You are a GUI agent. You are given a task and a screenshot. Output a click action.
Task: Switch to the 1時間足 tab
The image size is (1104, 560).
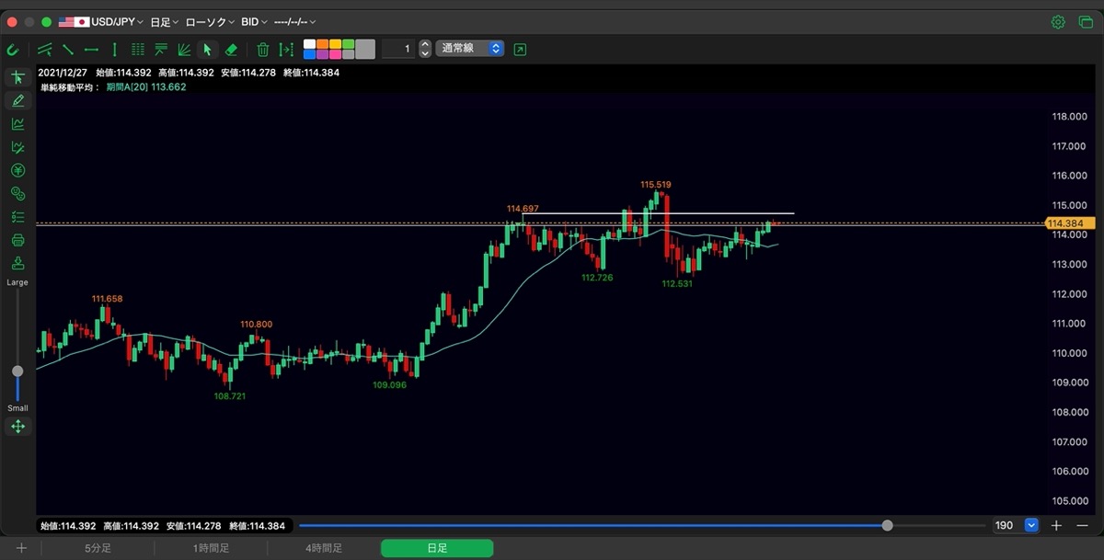[x=212, y=549]
